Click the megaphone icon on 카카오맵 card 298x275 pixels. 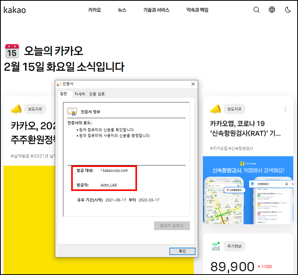click(x=216, y=109)
